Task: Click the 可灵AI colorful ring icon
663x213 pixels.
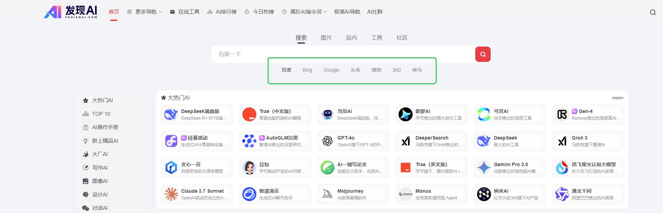Action: coord(484,114)
